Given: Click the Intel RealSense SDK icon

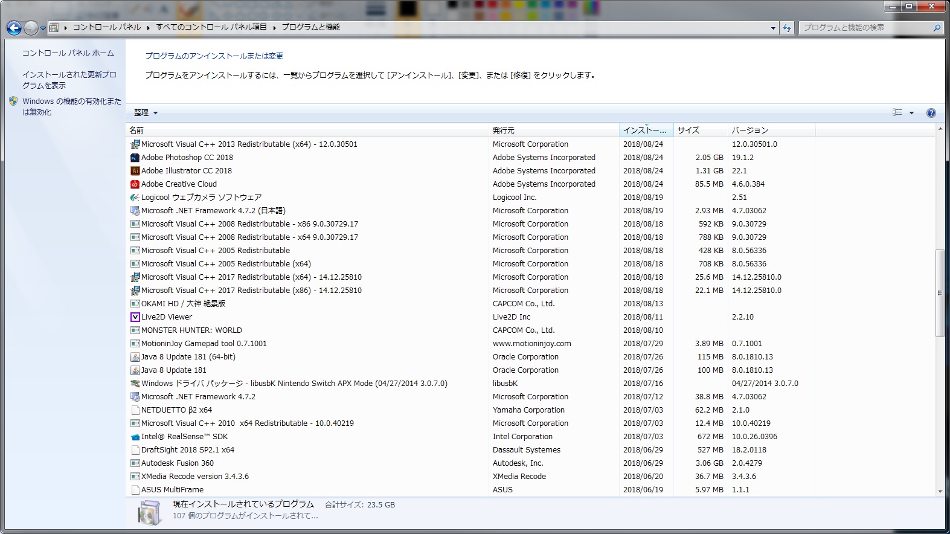Looking at the screenshot, I should (135, 437).
